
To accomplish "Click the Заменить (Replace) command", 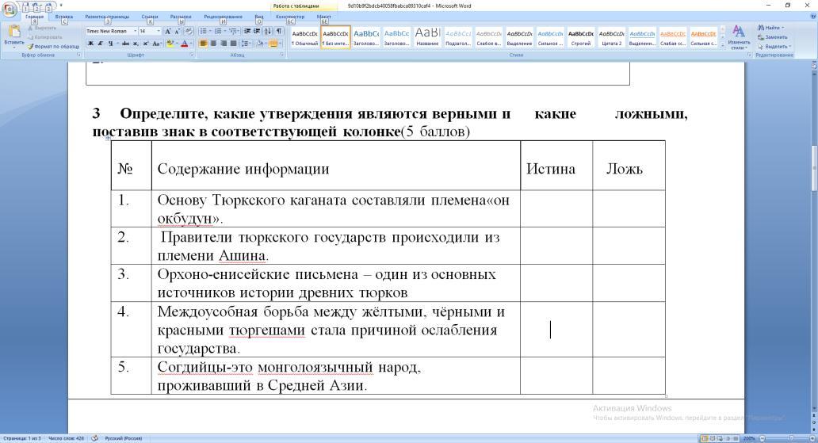I will pos(772,37).
